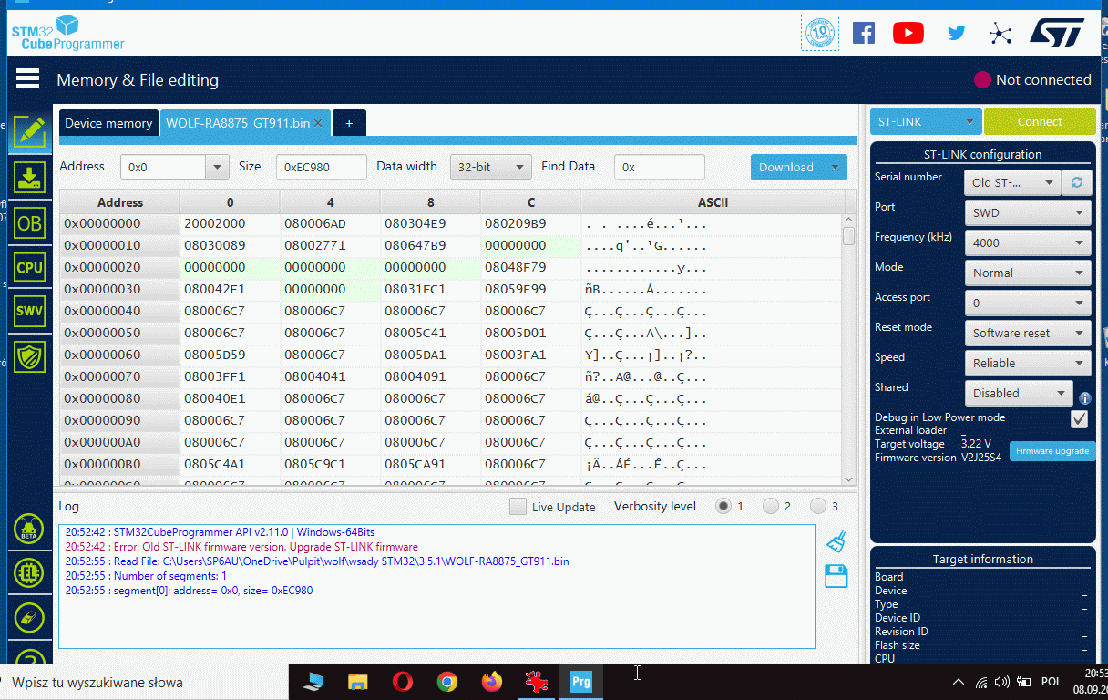
Task: Open the hamburger menu
Action: click(x=27, y=79)
